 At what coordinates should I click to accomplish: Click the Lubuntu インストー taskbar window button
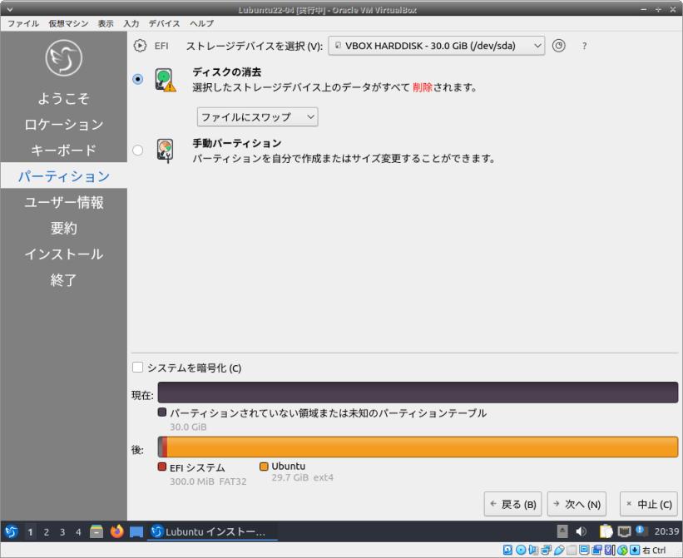click(212, 531)
